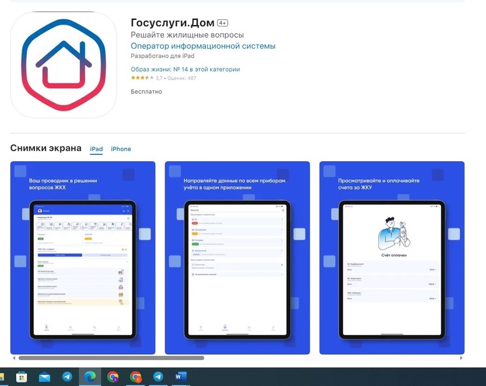Open the Telegram icon next to Mail
The height and width of the screenshot is (386, 486).
pos(67,377)
